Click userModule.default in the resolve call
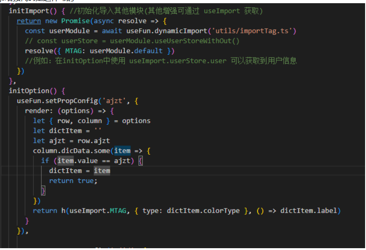Screen dimensions: 366x250 [136, 51]
